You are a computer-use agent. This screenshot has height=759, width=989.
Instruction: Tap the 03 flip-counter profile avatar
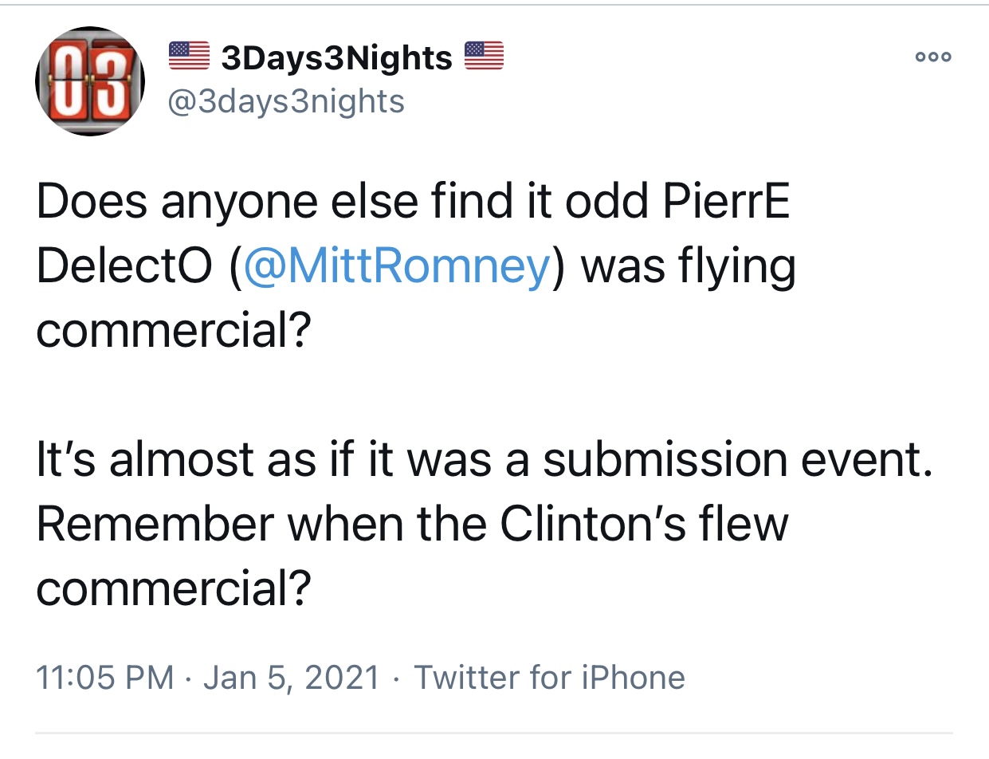[90, 81]
